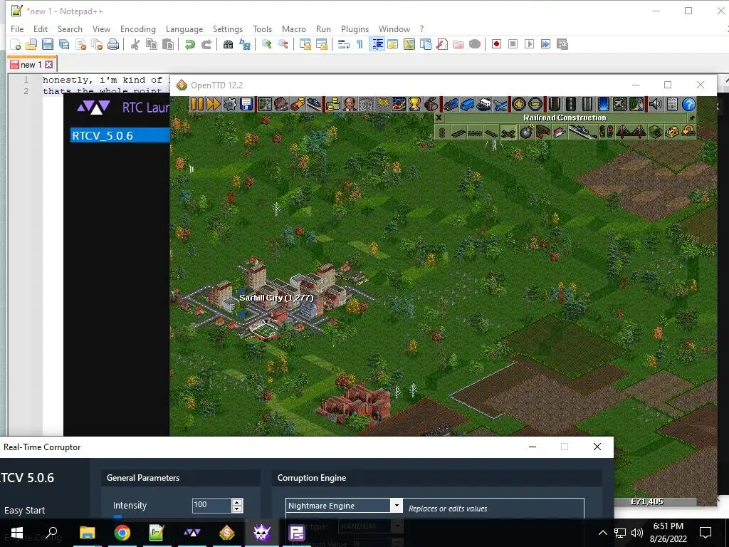The width and height of the screenshot is (729, 547).
Task: Show the list of aircraft
Action: [500, 104]
